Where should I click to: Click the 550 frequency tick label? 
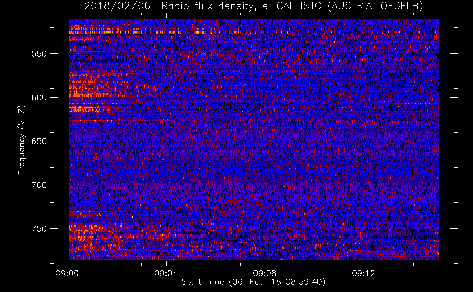[39, 54]
